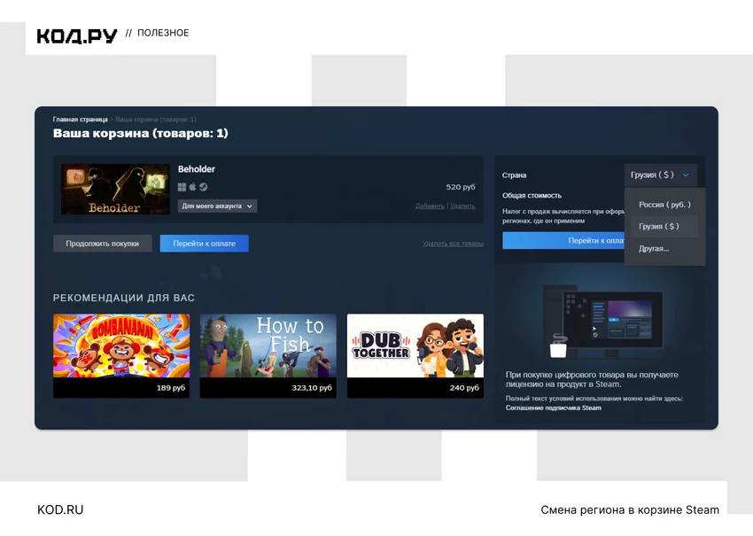This screenshot has height=536, width=753.
Task: Open the Dub Together recommendation card
Action: [x=415, y=356]
